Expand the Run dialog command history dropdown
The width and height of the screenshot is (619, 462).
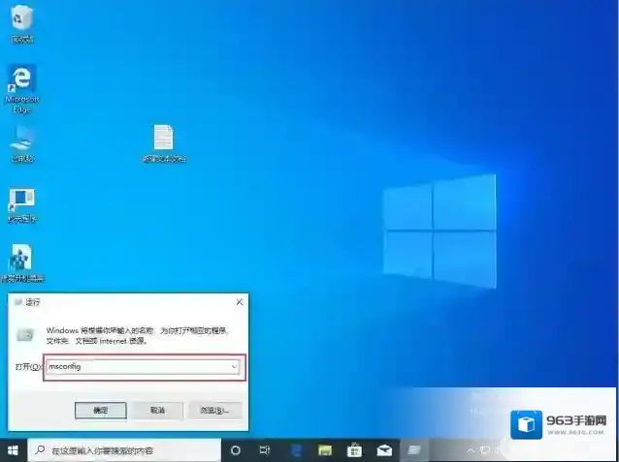click(x=234, y=367)
